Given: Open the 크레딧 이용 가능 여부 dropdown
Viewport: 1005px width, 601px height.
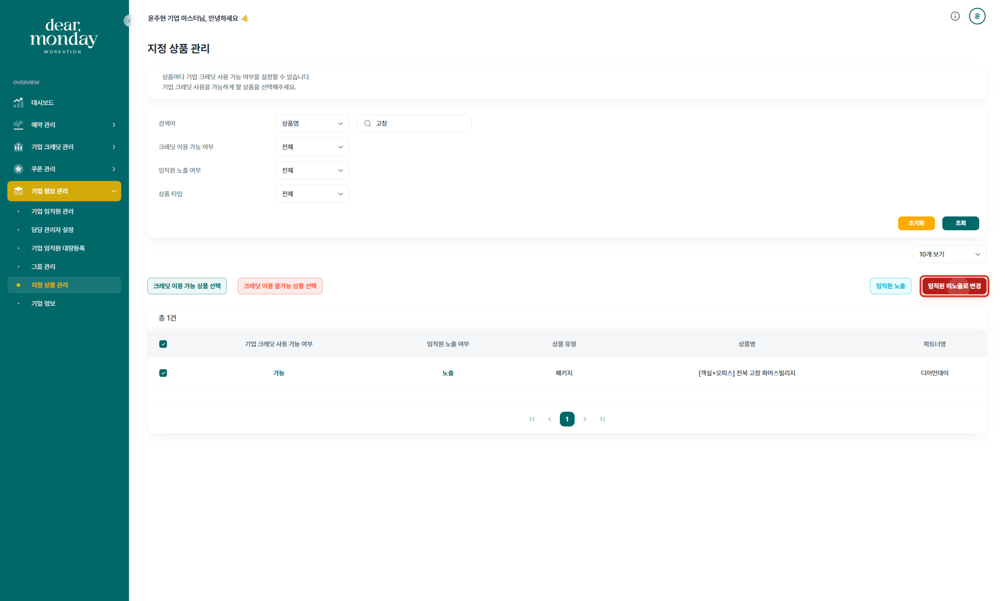Looking at the screenshot, I should [x=312, y=147].
